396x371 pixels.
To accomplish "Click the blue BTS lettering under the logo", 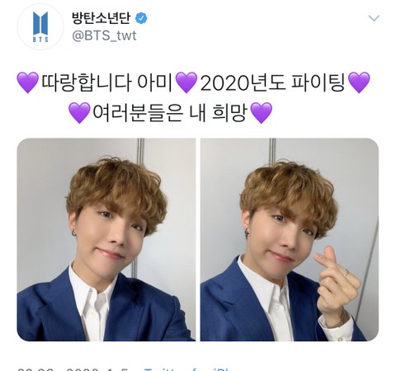I will click(40, 40).
